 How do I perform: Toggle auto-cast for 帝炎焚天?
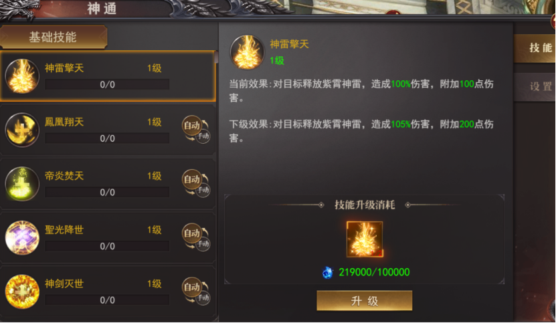coord(196,183)
